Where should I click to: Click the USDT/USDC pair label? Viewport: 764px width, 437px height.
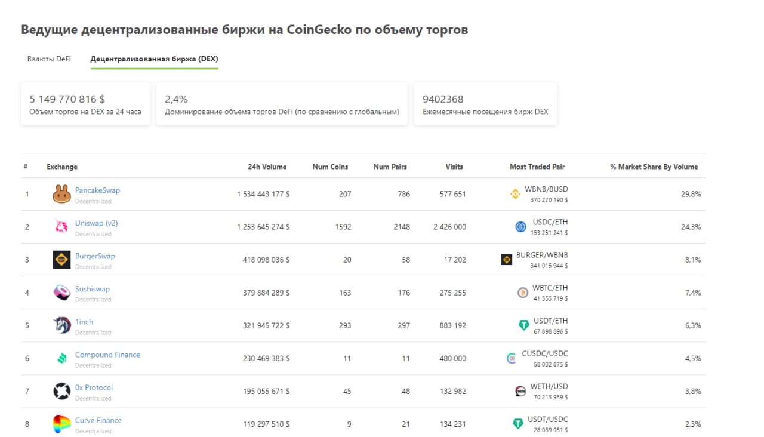pyautogui.click(x=548, y=419)
